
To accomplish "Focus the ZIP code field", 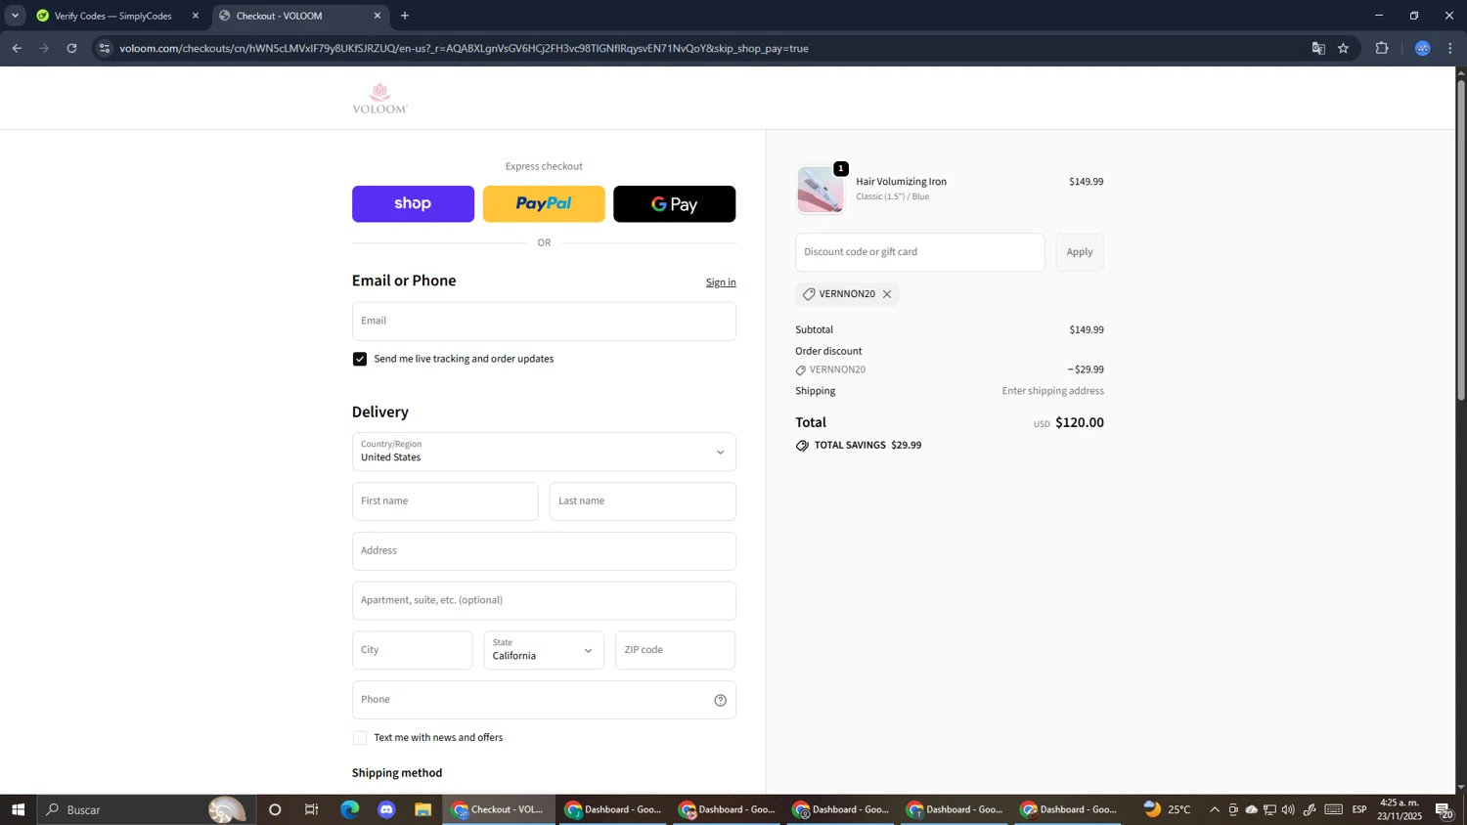I will point(675,650).
